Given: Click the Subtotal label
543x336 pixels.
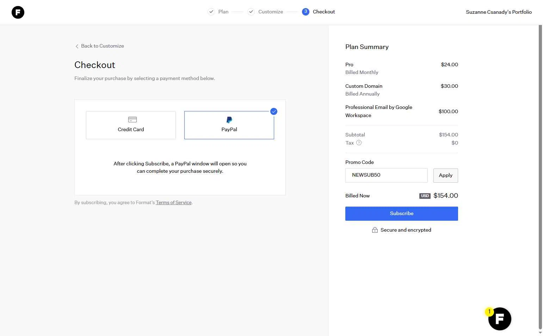Looking at the screenshot, I should coord(355,135).
